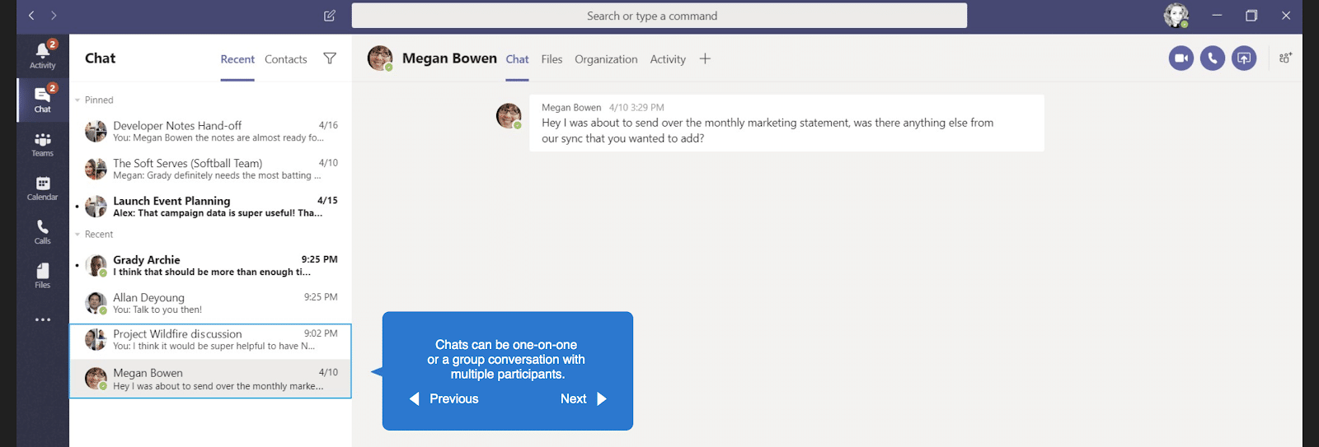The width and height of the screenshot is (1319, 447).
Task: Select Megan Bowen chat in list
Action: [x=211, y=379]
